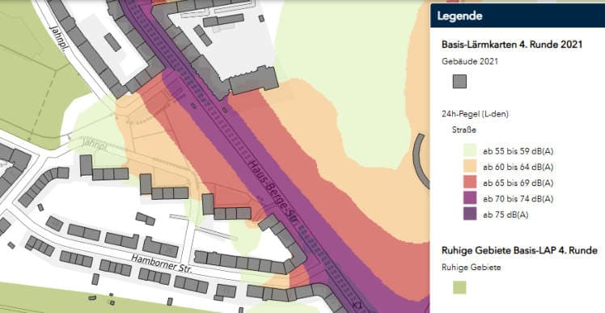Click the 'Straße' legend sublabel
The image size is (605, 313).
(463, 129)
